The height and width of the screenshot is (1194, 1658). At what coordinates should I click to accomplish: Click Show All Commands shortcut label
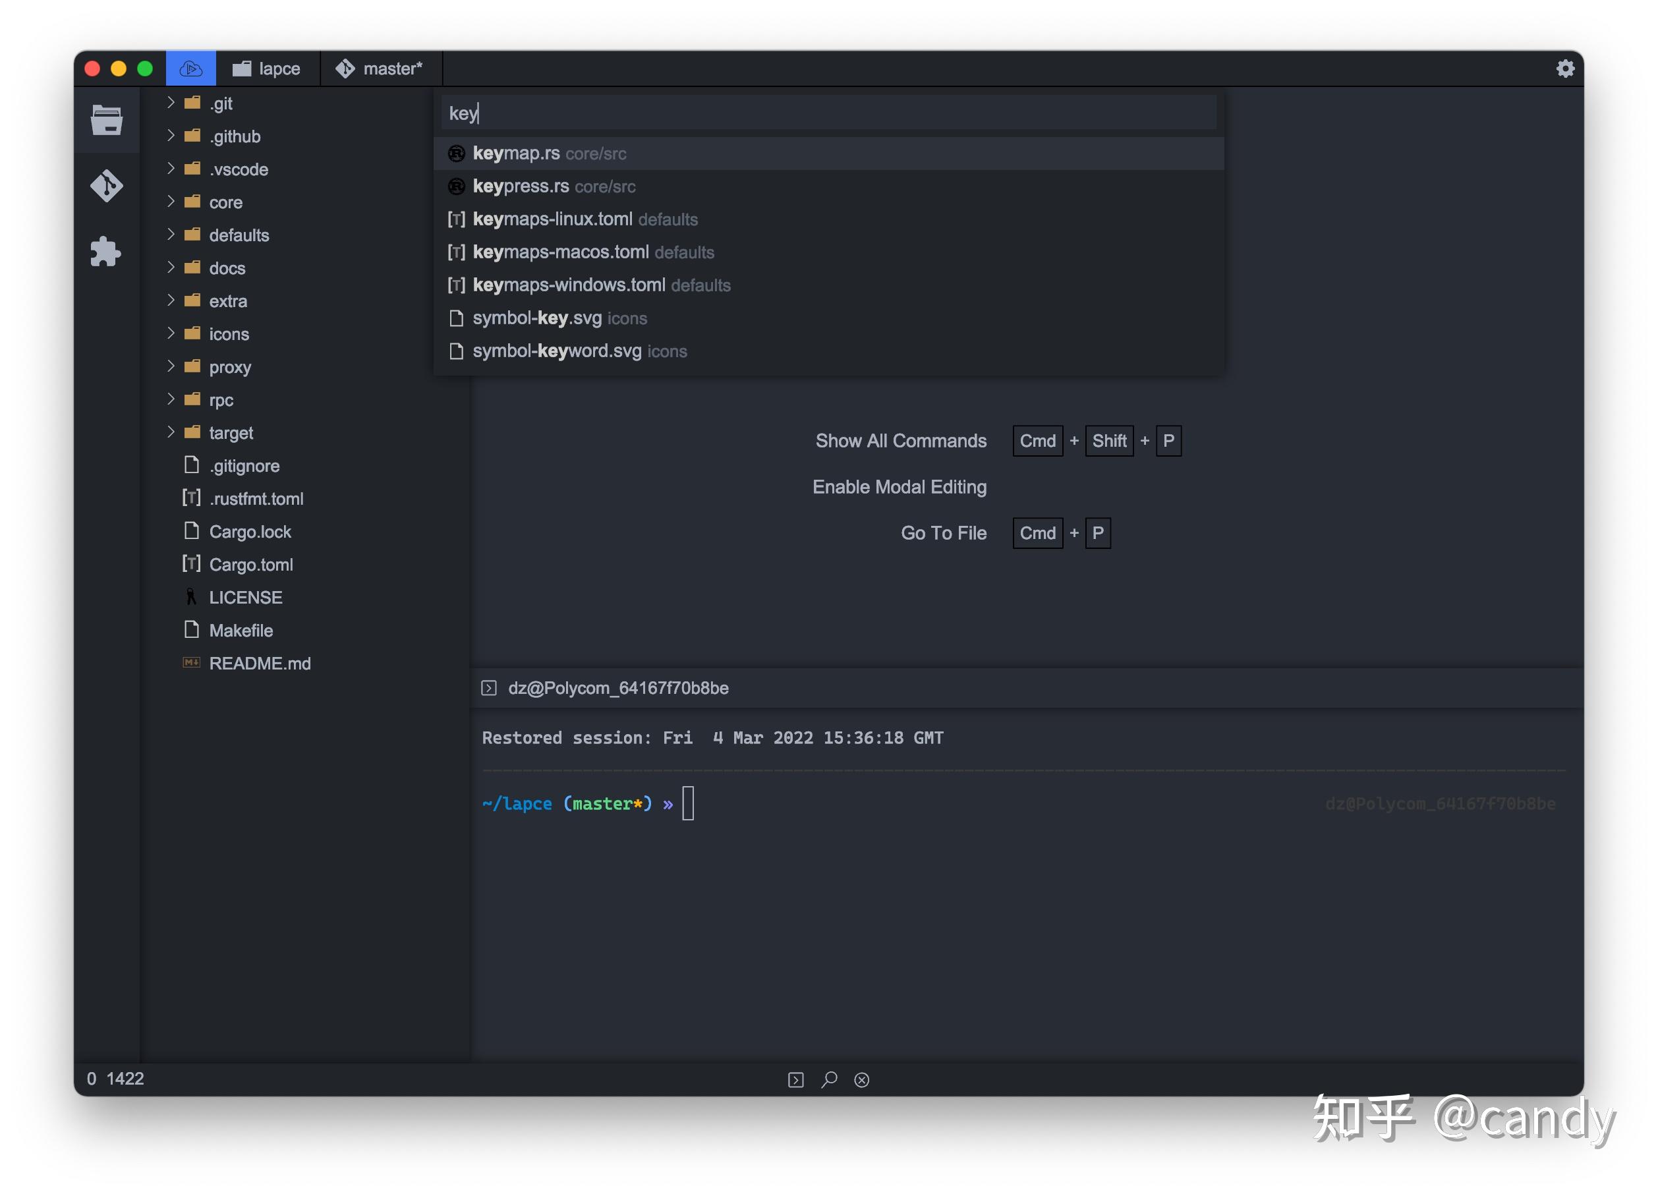(x=901, y=441)
